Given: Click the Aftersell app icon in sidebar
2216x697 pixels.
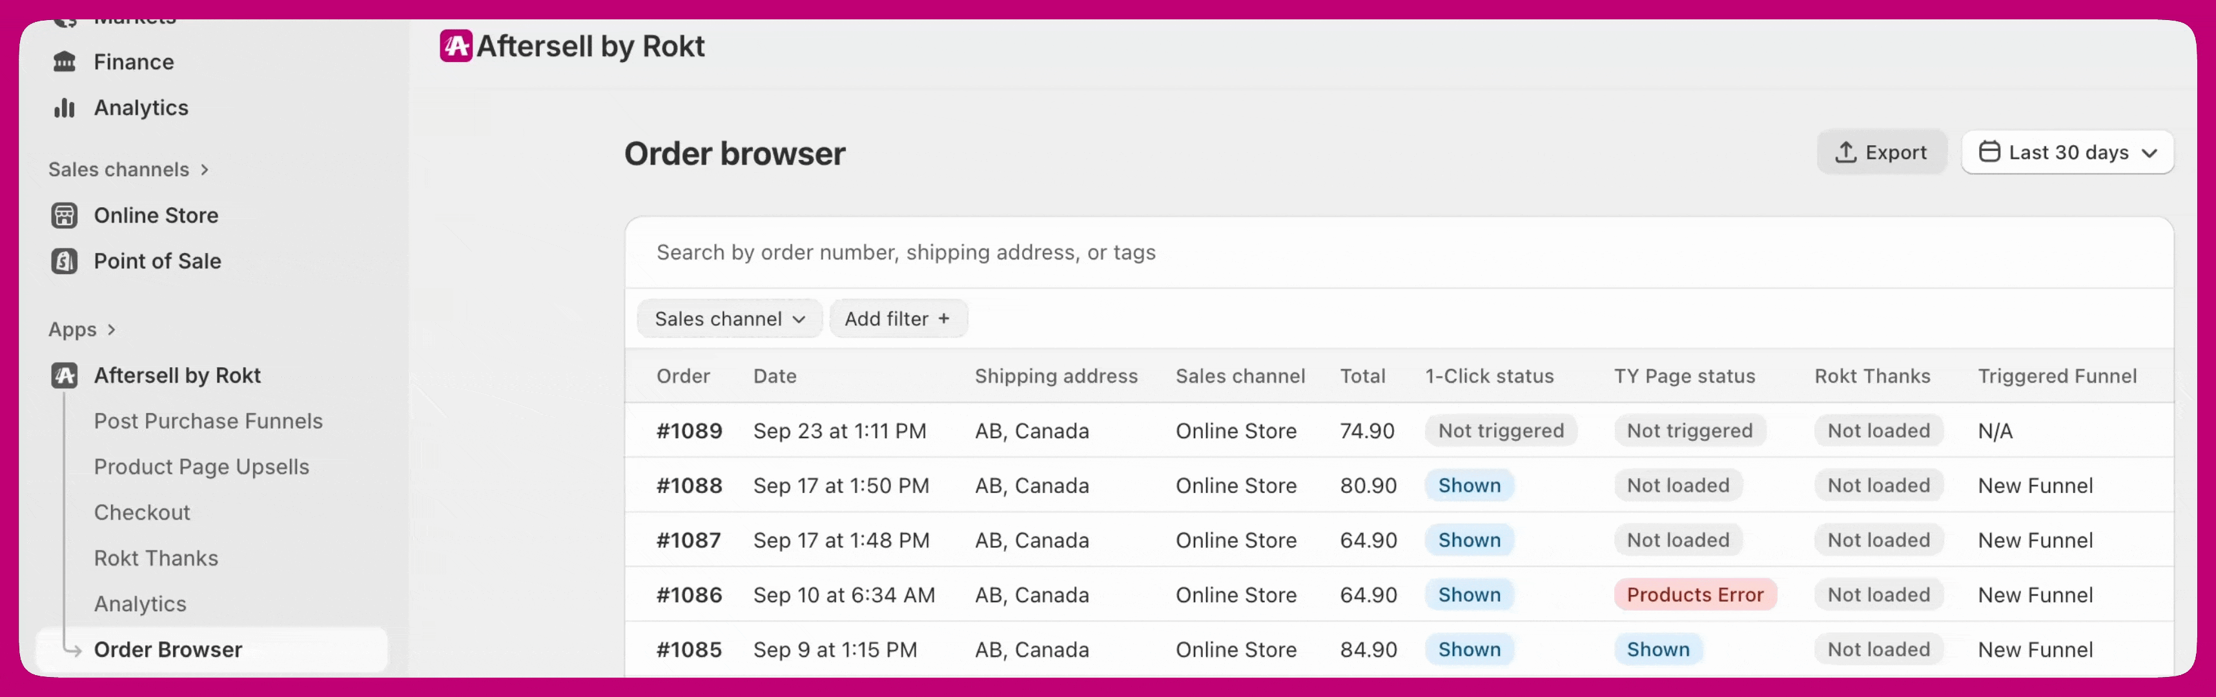Looking at the screenshot, I should pyautogui.click(x=65, y=376).
